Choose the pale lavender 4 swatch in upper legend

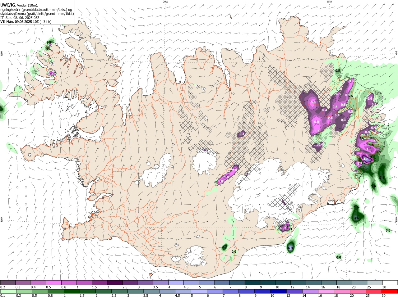[x=176, y=283]
